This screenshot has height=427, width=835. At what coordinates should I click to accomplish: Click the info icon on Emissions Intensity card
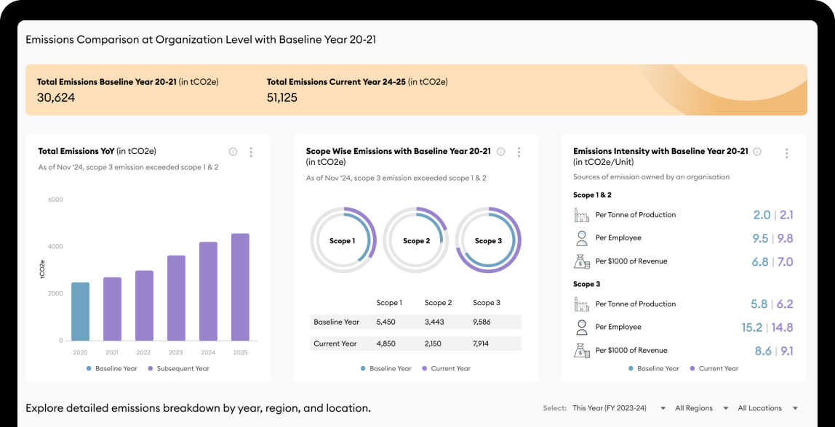point(756,152)
